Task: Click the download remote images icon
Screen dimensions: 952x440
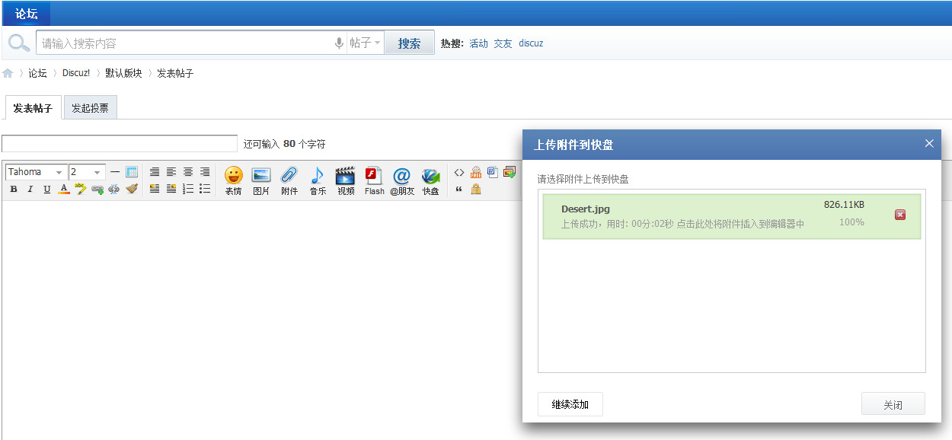Action: pyautogui.click(x=510, y=172)
